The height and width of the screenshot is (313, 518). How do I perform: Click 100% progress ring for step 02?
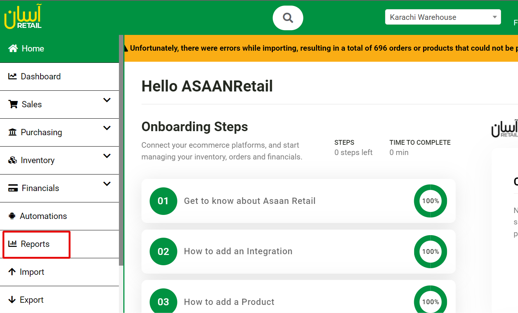[x=430, y=252]
